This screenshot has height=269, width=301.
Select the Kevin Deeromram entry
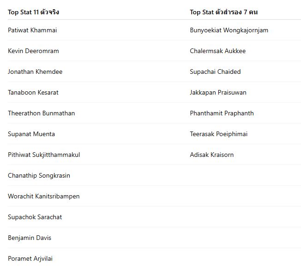click(x=33, y=51)
